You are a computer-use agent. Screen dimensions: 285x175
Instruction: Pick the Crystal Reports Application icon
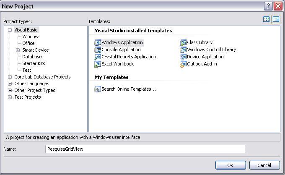[x=98, y=57]
